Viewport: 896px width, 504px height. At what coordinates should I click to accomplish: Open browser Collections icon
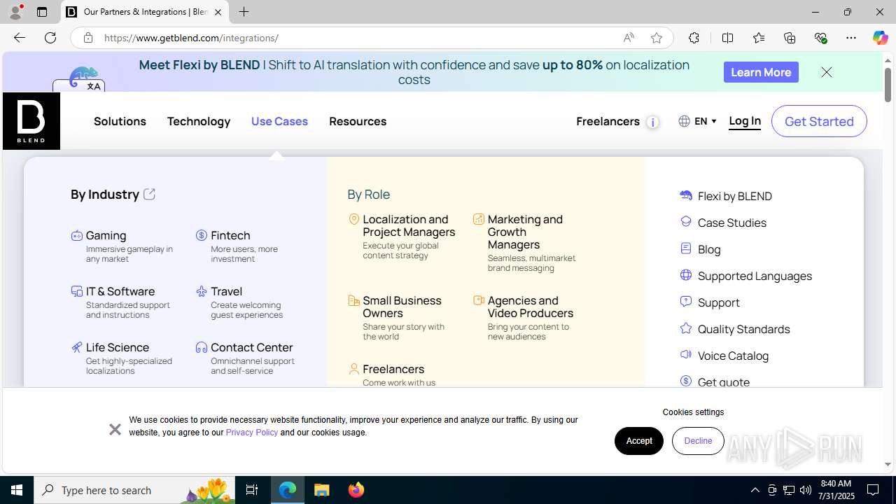pos(790,38)
